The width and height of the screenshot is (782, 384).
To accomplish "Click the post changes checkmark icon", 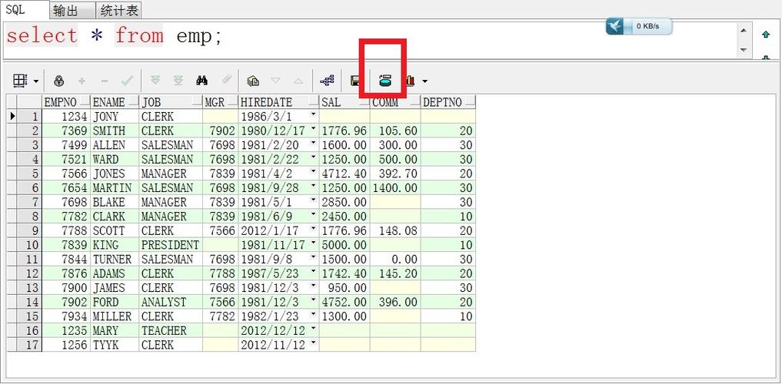I will 127,80.
